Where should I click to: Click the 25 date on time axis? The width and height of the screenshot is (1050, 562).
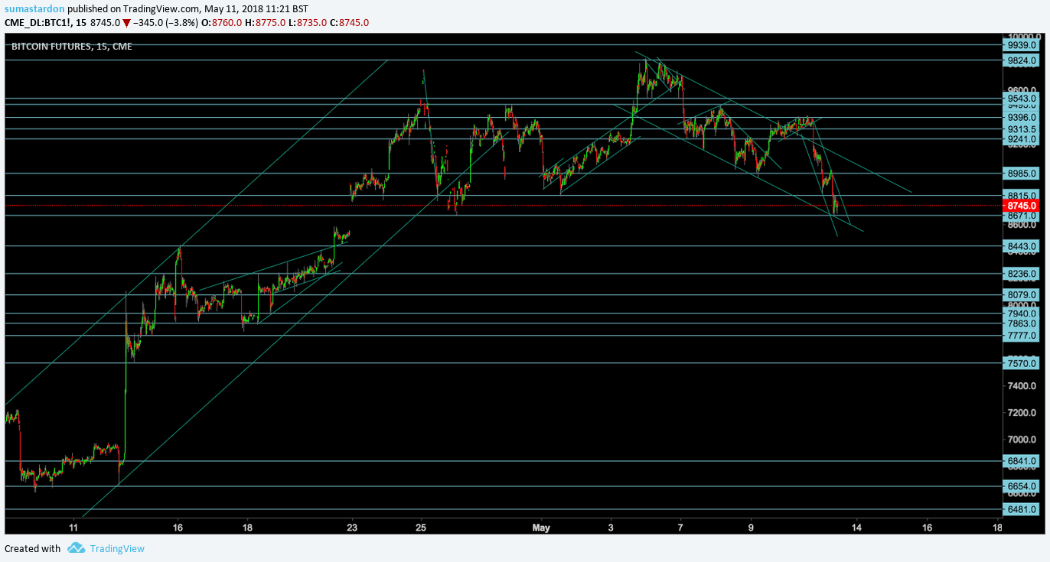(x=421, y=528)
